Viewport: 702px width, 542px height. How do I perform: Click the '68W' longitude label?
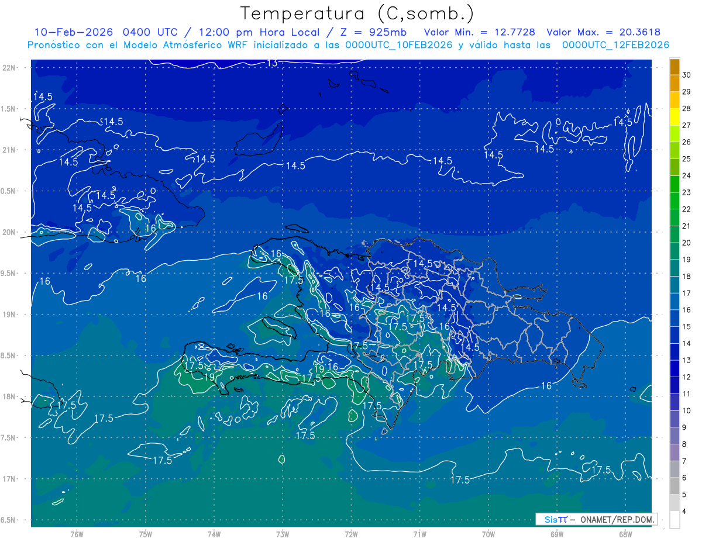[625, 534]
